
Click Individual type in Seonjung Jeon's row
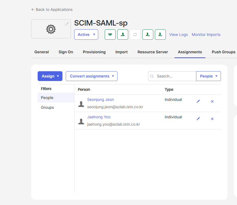(x=173, y=100)
